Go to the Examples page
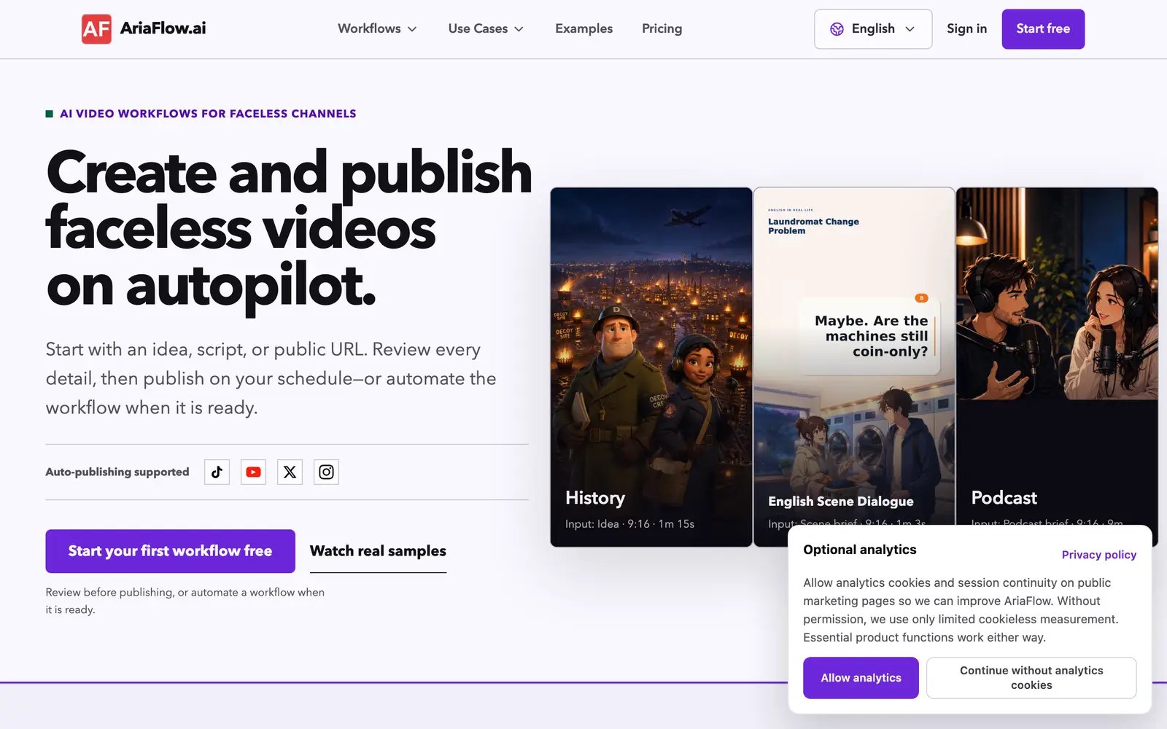Image resolution: width=1167 pixels, height=729 pixels. tap(583, 28)
